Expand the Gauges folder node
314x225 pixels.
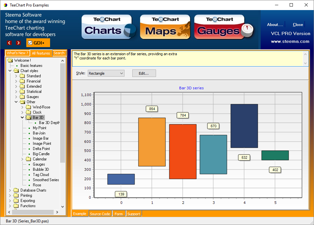[16, 97]
